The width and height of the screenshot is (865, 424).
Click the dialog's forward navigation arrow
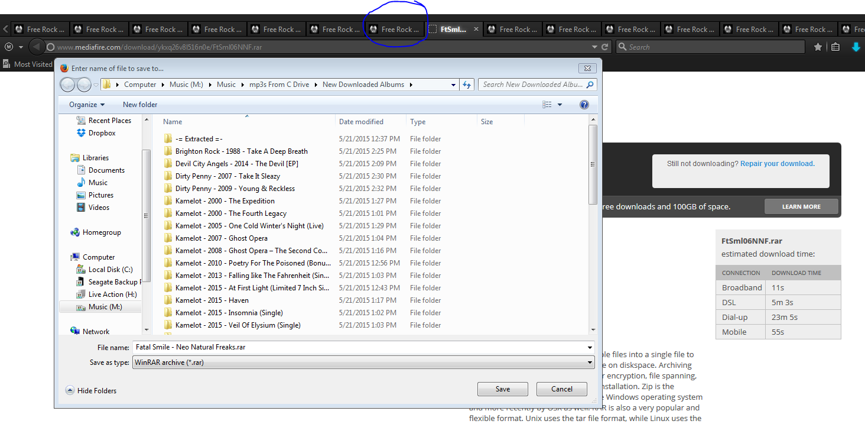tap(84, 85)
